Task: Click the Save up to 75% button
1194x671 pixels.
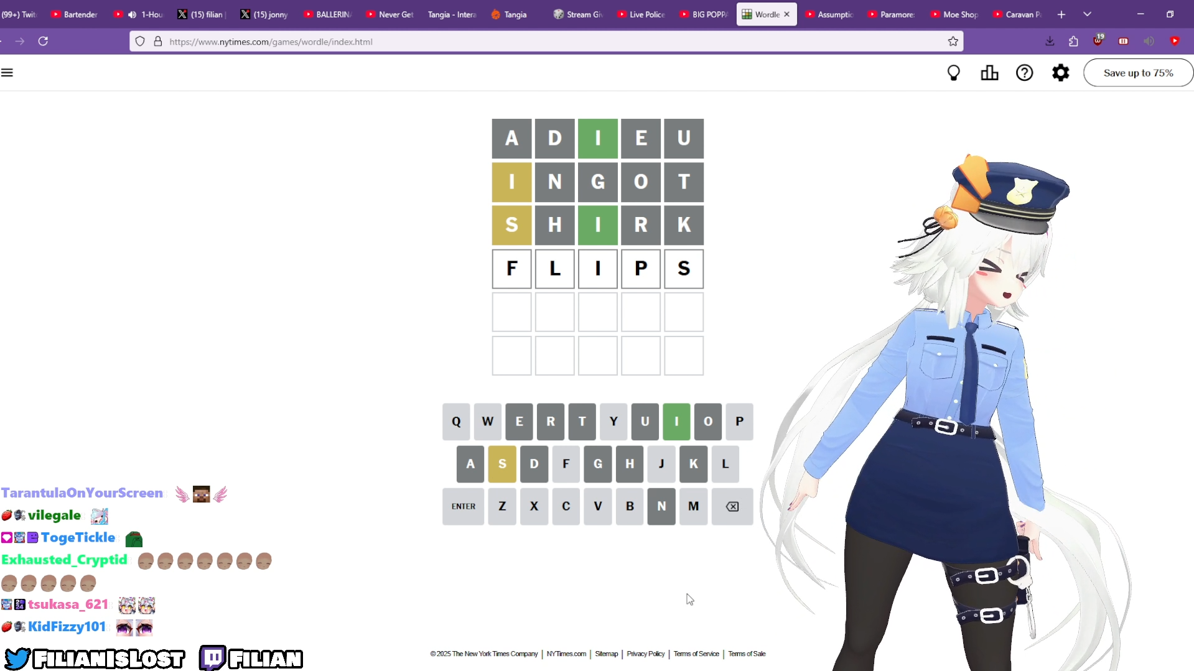Action: (1138, 73)
